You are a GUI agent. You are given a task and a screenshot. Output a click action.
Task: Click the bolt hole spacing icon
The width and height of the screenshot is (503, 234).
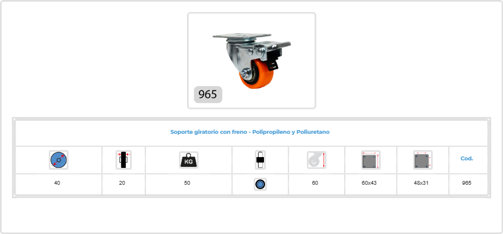(423, 160)
